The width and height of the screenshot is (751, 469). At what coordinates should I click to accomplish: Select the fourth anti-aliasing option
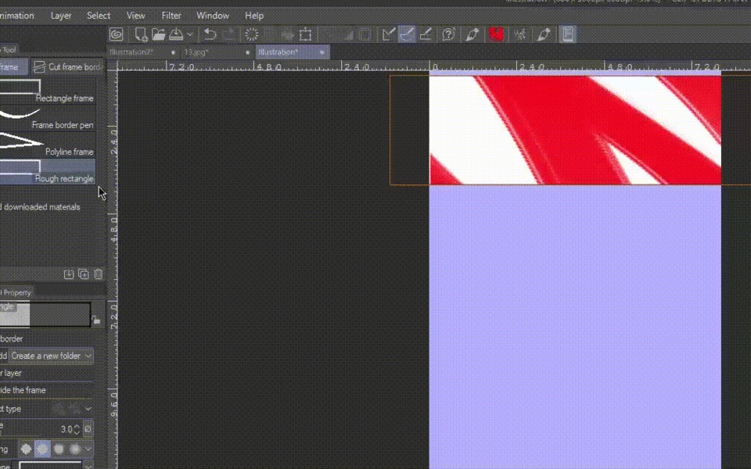click(75, 449)
